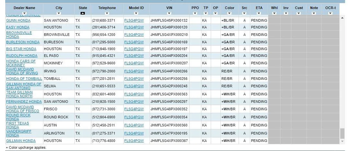Open the Whl column filter dropdown
Screen dimensions: 348x151
pyautogui.click(x=274, y=13)
